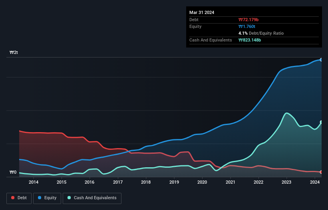
Task: Click the ₩1.760t equity value
Action: click(x=247, y=26)
